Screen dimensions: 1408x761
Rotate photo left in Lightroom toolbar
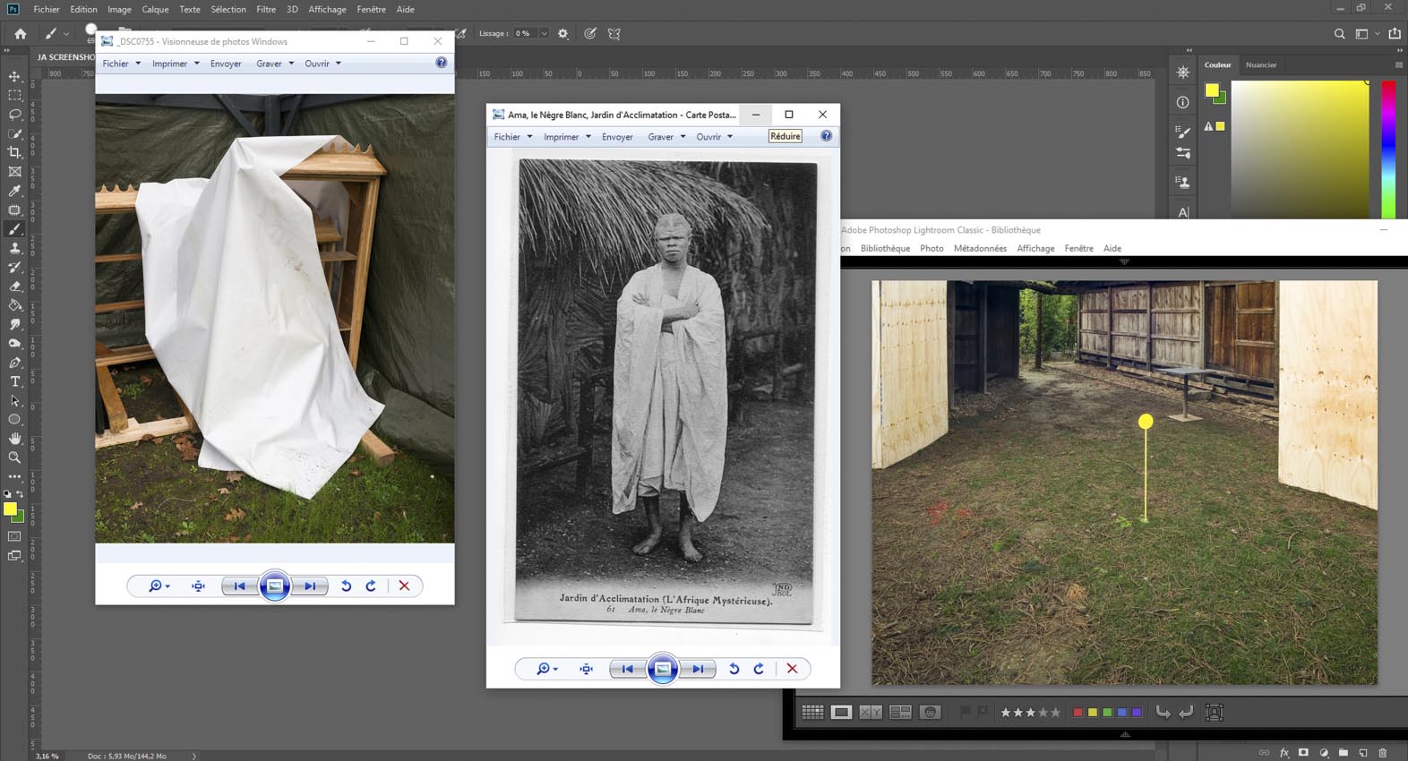click(x=1163, y=713)
